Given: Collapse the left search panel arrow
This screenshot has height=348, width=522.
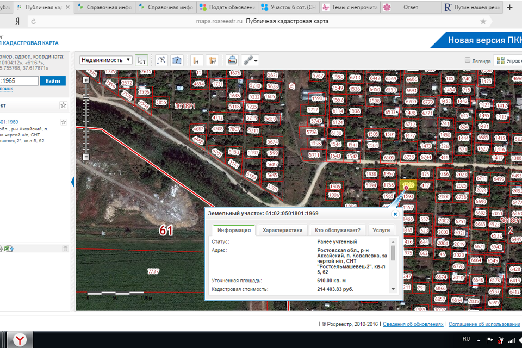Looking at the screenshot, I should pyautogui.click(x=73, y=182).
